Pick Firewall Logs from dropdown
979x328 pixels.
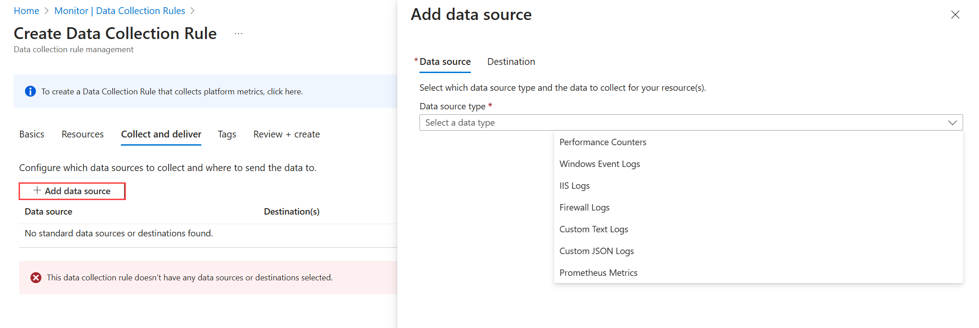(x=584, y=207)
